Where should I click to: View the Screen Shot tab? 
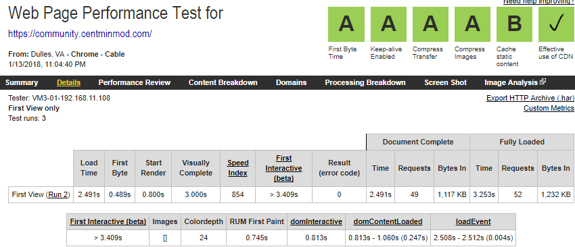[x=446, y=83]
